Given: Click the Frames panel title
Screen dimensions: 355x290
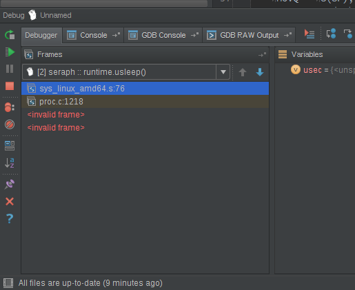Looking at the screenshot, I should point(50,54).
